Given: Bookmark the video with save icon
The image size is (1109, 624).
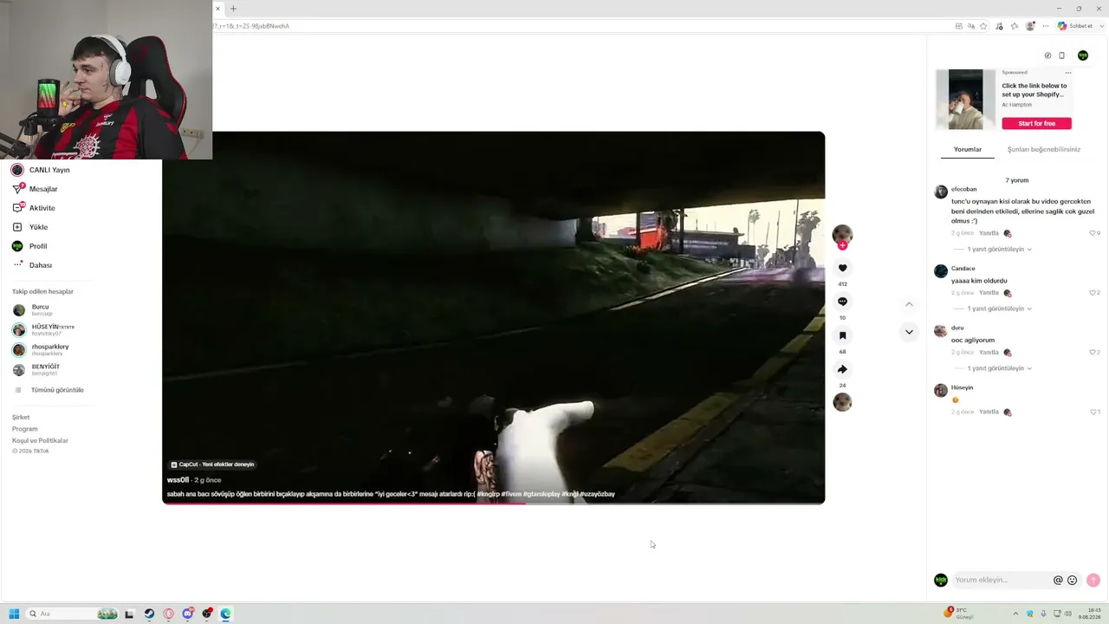Looking at the screenshot, I should (x=842, y=335).
